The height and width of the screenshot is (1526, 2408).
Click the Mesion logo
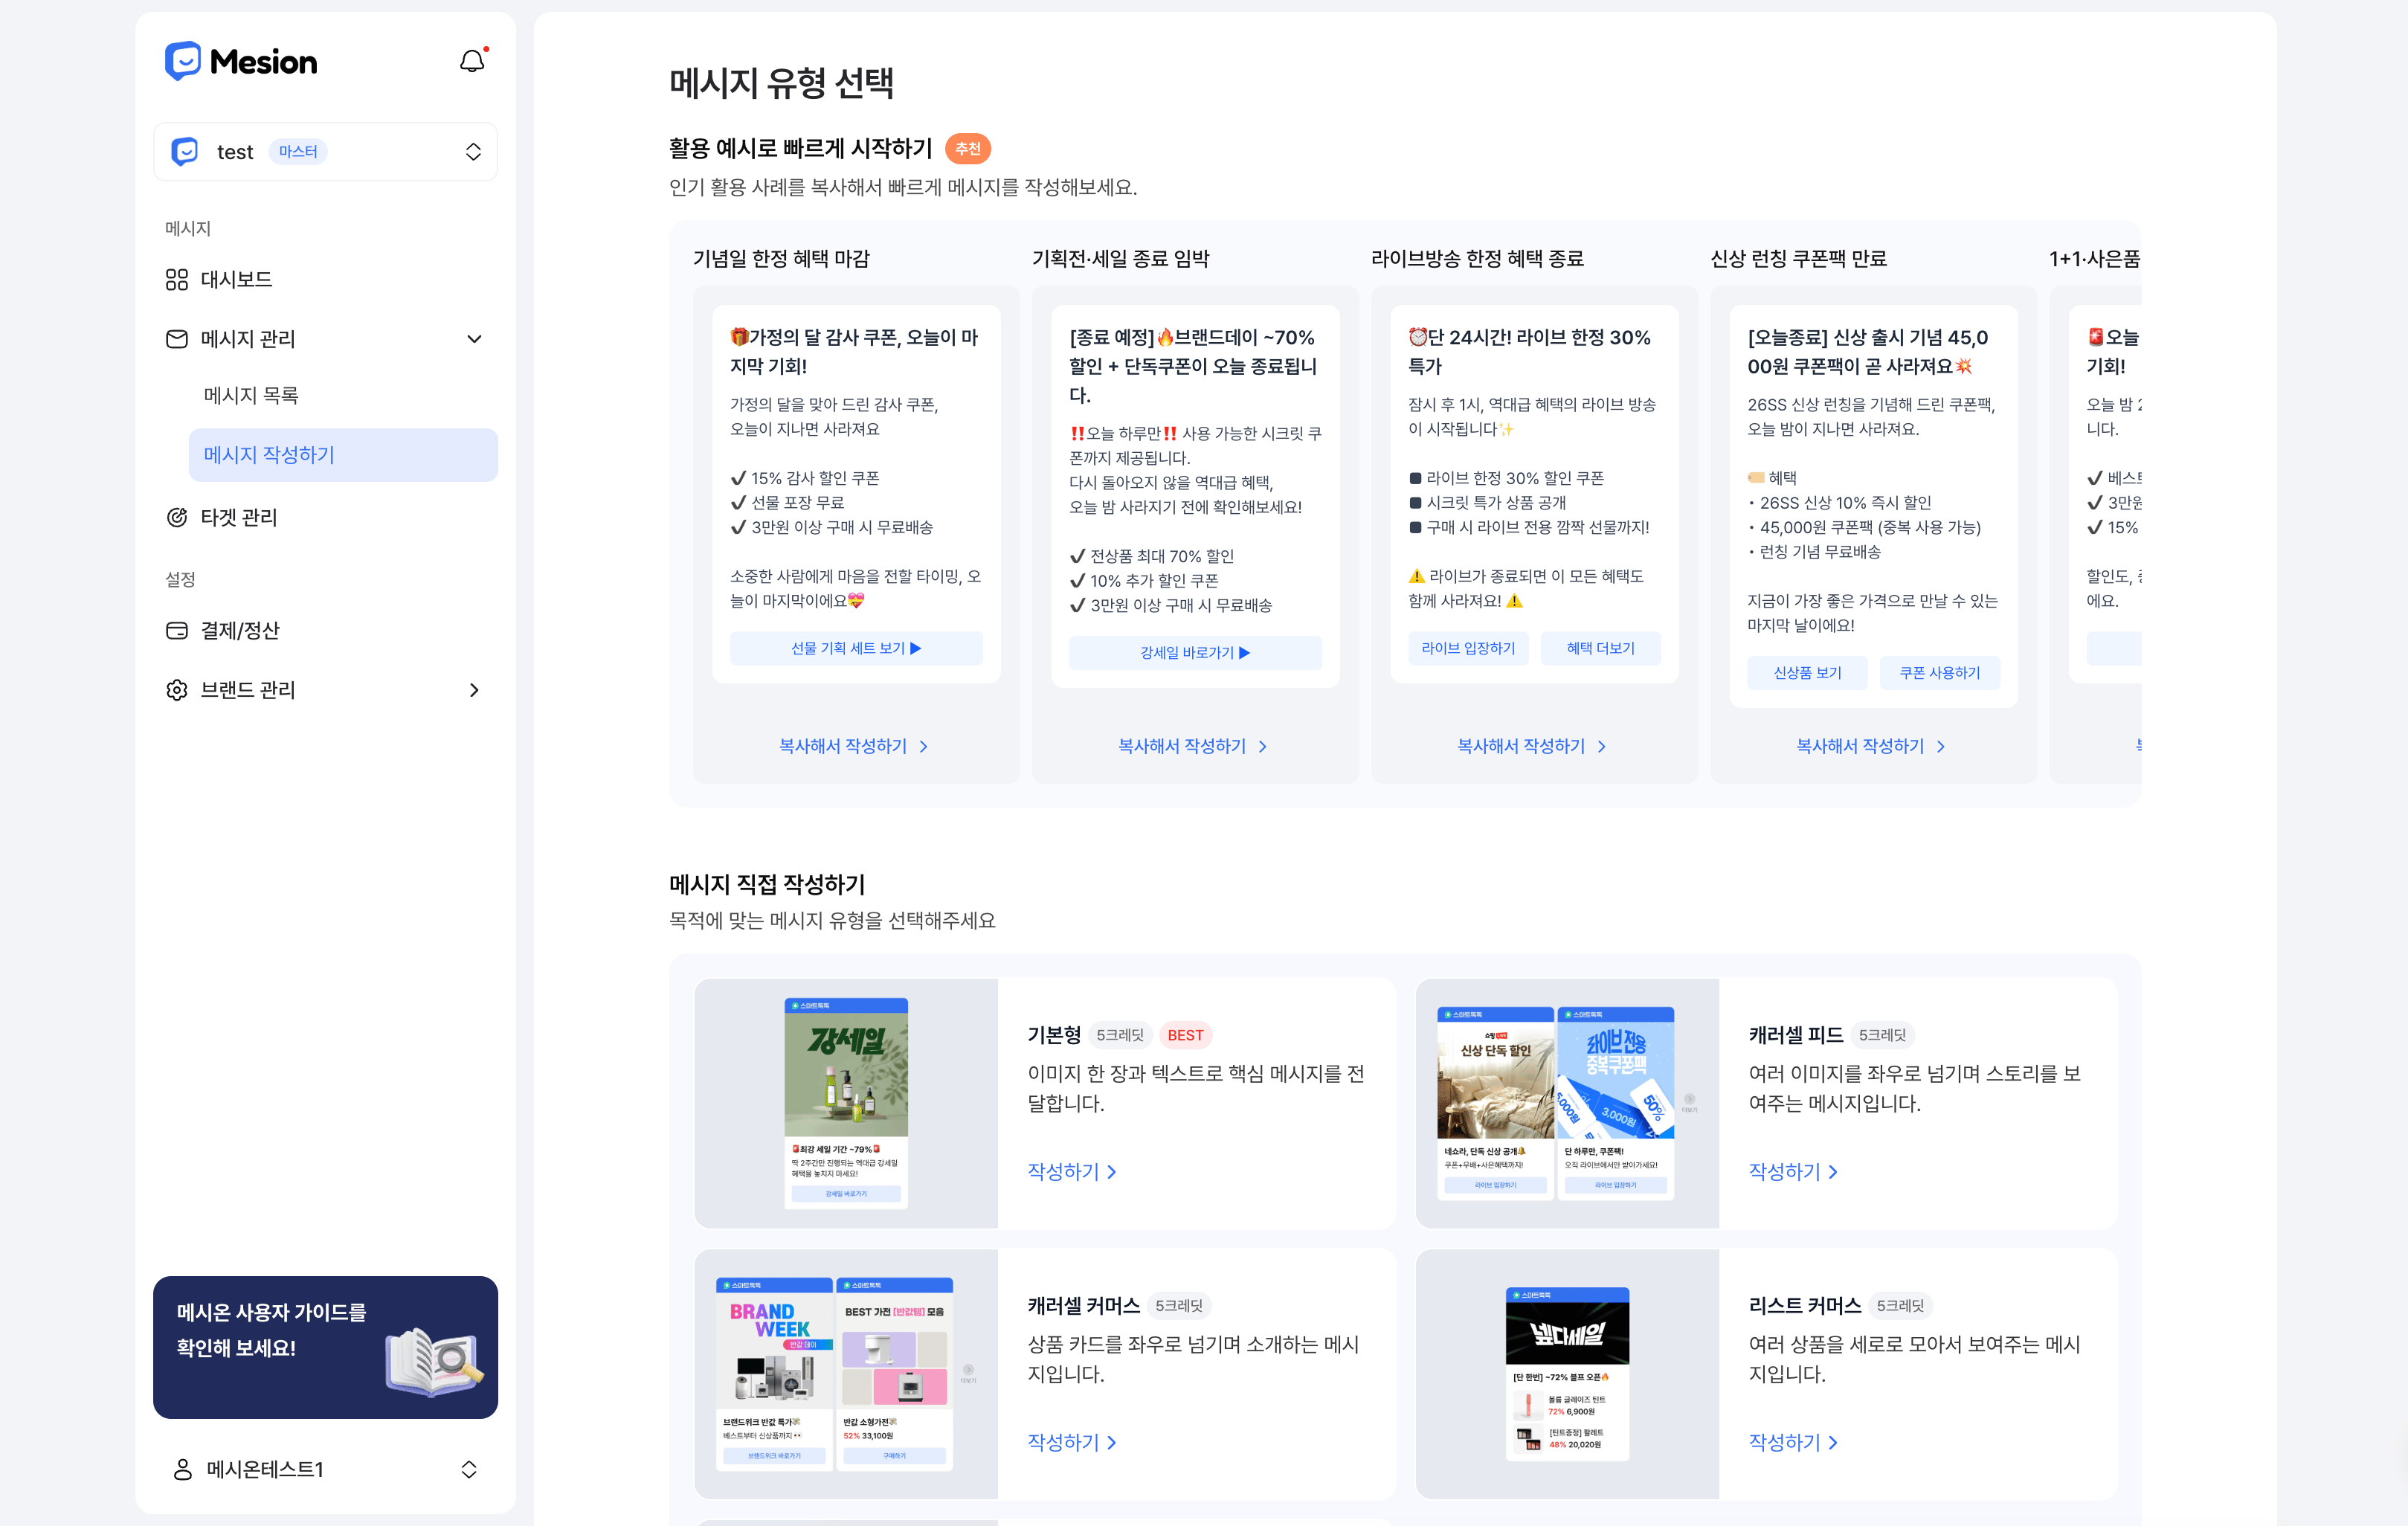click(241, 61)
